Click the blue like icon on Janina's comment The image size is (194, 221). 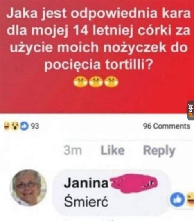[x=177, y=200]
